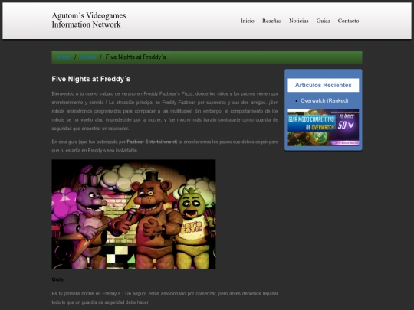Click the Overwatch competitive guide banner thumbnail
414x310 pixels.
pos(324,127)
